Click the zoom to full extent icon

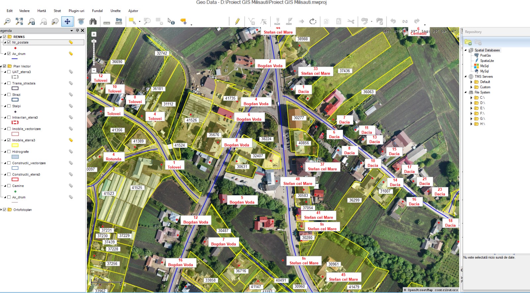[19, 21]
